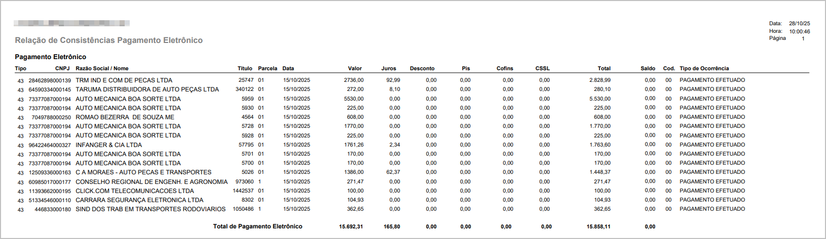Select the Juros column header
Viewport: 826px width, 239px height.
coord(389,68)
